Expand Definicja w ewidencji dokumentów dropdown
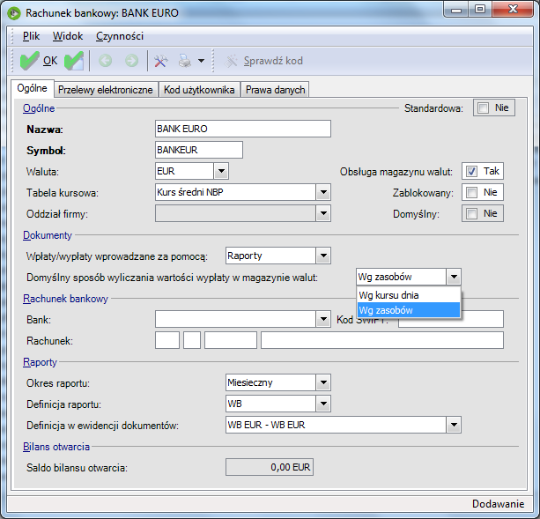 [x=454, y=425]
